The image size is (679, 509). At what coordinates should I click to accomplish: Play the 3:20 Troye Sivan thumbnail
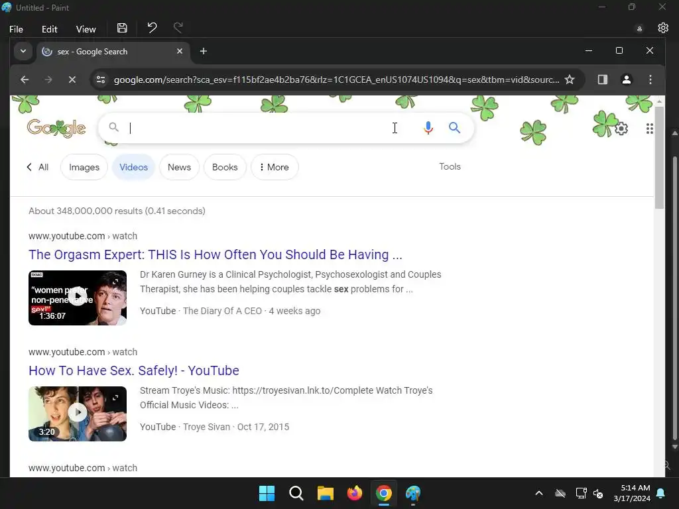click(78, 414)
